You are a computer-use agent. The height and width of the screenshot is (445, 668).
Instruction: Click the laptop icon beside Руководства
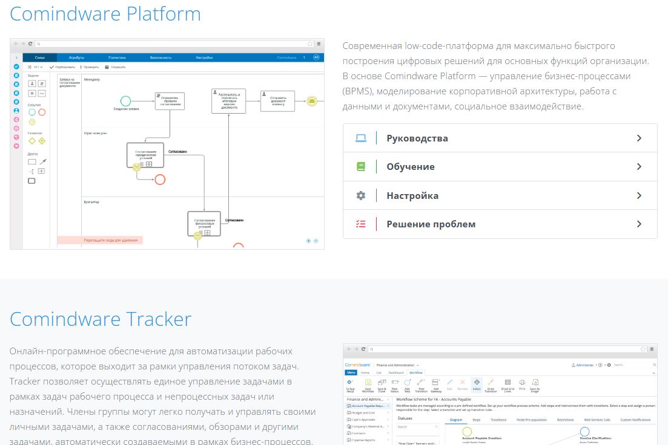point(361,138)
